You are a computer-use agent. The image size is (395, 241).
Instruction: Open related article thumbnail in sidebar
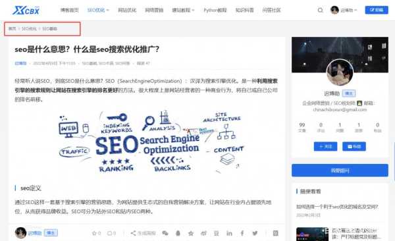coord(312,234)
